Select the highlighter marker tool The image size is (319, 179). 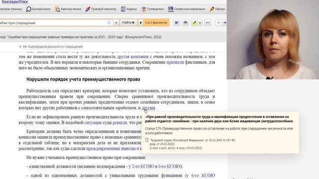click(x=194, y=23)
